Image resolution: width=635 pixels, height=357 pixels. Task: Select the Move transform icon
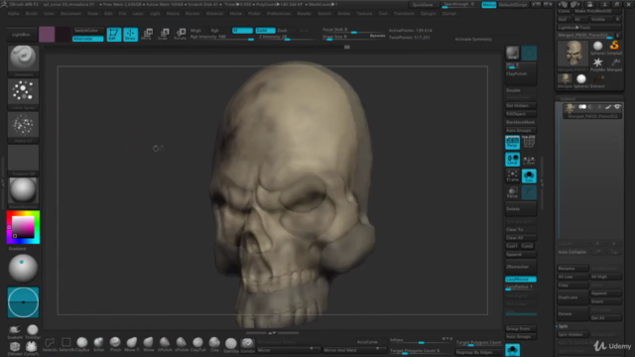[147, 35]
